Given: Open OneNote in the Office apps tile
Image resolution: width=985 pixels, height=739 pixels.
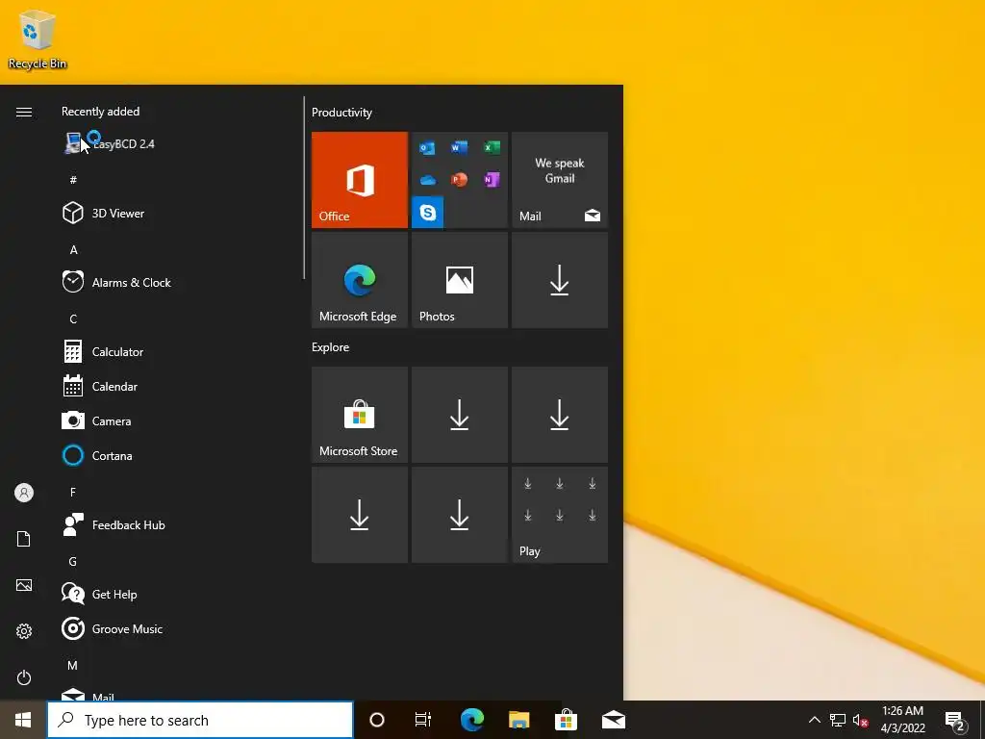Looking at the screenshot, I should point(492,180).
